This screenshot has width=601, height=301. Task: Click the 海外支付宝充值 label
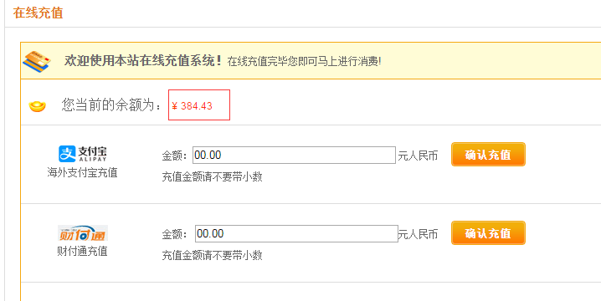[82, 173]
